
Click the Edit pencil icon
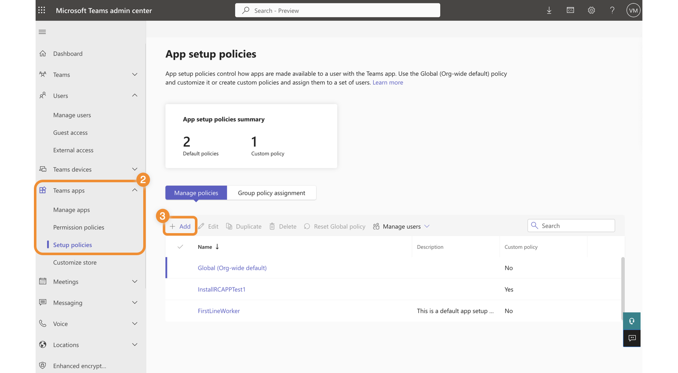(x=201, y=226)
